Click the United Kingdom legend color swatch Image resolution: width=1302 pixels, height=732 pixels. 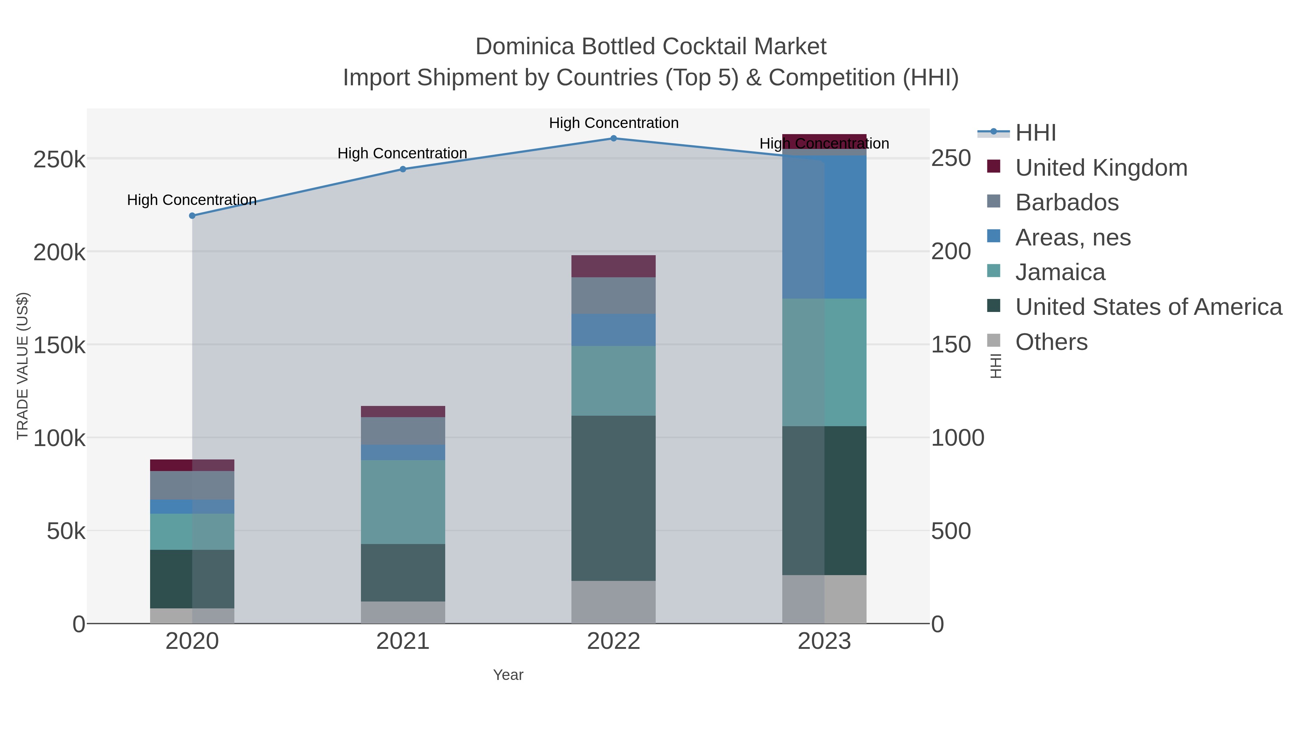(994, 166)
